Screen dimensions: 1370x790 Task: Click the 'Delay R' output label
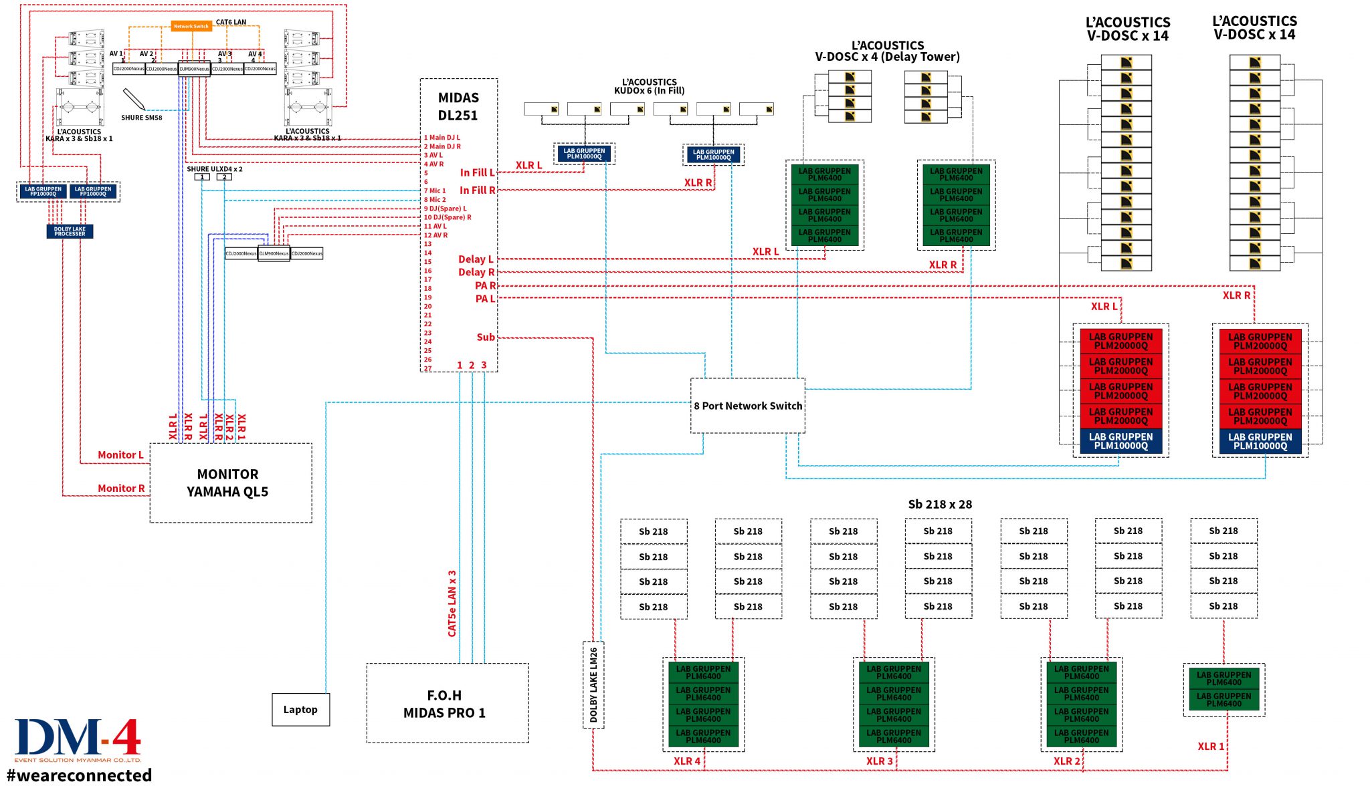tap(476, 272)
